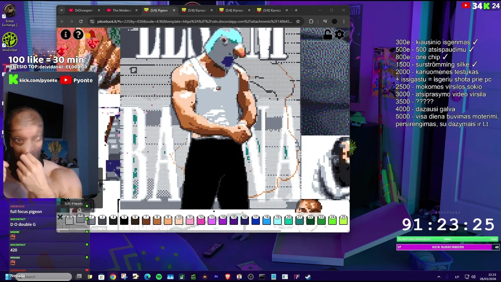Open Google Chrome from the taskbar

113,277
